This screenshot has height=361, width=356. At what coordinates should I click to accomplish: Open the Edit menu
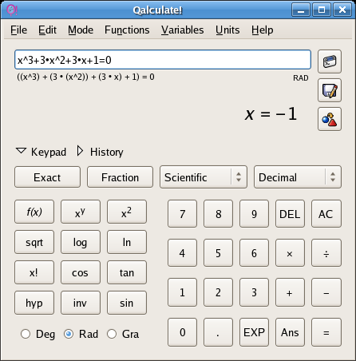pyautogui.click(x=47, y=30)
